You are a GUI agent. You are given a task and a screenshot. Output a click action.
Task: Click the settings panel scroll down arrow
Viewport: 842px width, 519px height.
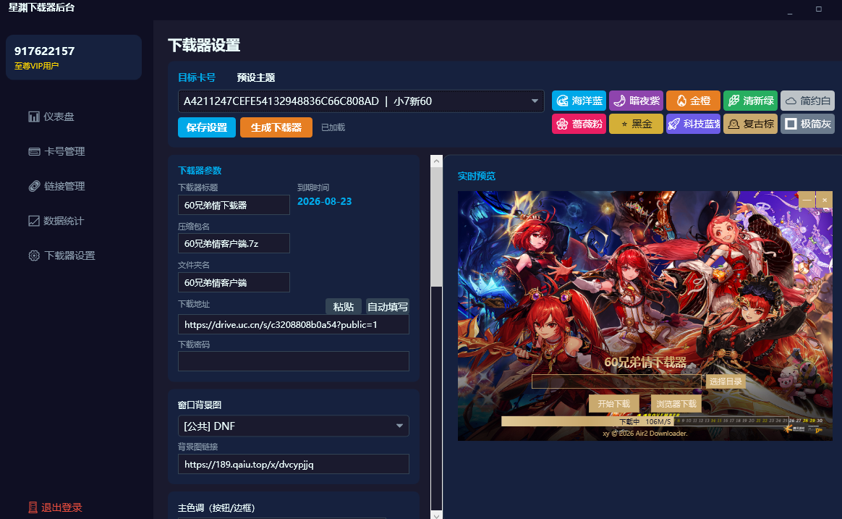[437, 515]
